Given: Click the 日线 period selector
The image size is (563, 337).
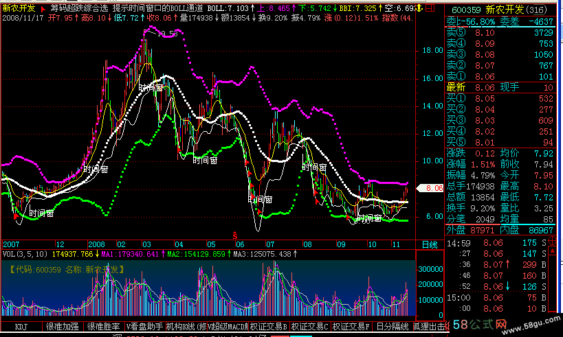Looking at the screenshot, I should (430, 244).
